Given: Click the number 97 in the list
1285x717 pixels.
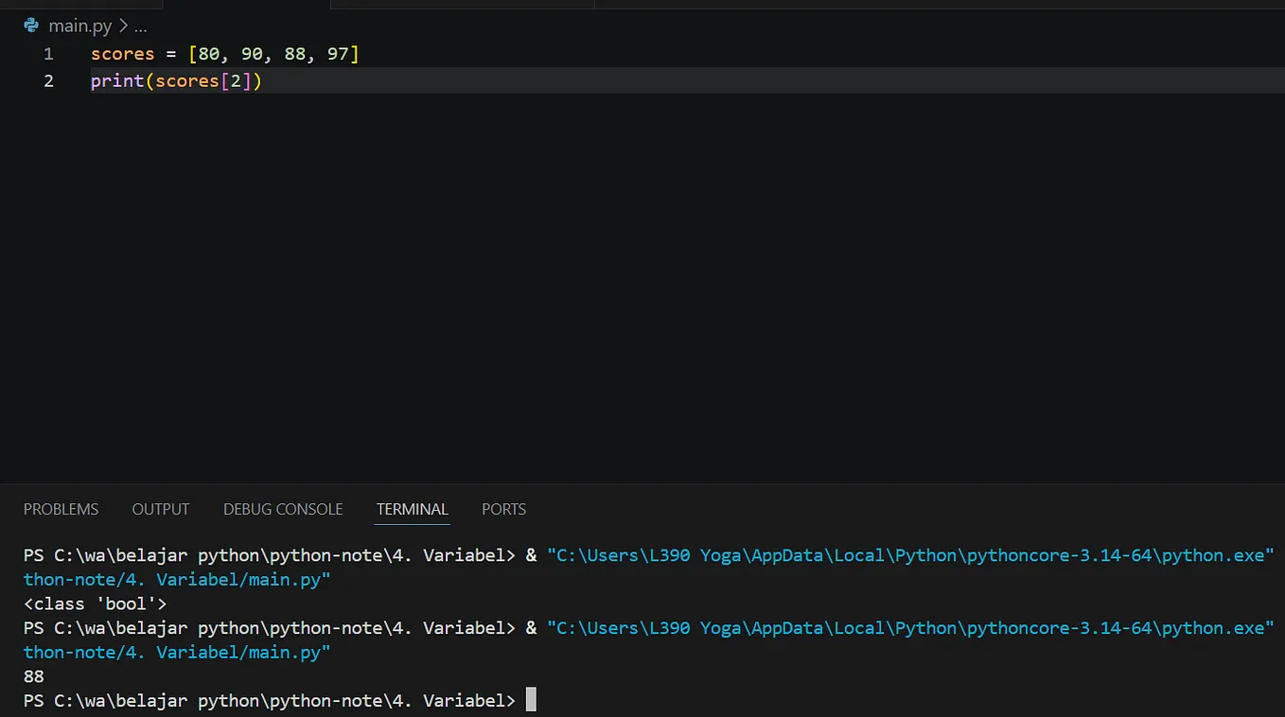Looking at the screenshot, I should point(339,54).
